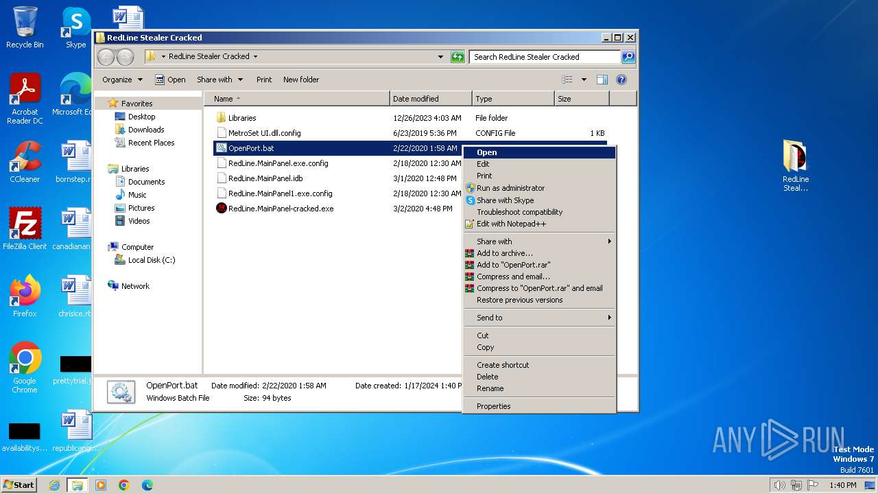Sort by the Date modified column header

tap(431, 99)
